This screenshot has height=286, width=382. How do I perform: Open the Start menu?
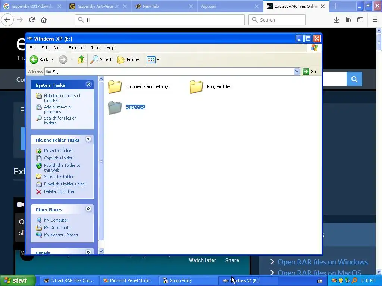click(17, 281)
